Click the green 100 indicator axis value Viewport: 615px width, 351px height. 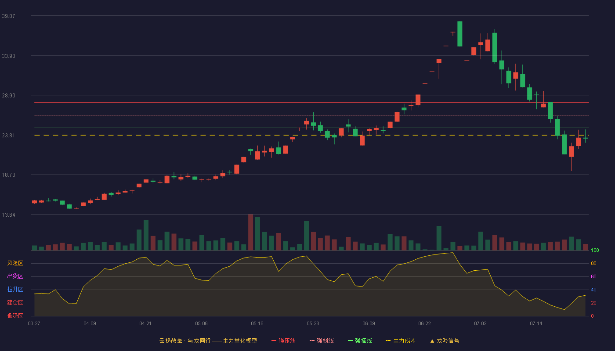pos(595,251)
